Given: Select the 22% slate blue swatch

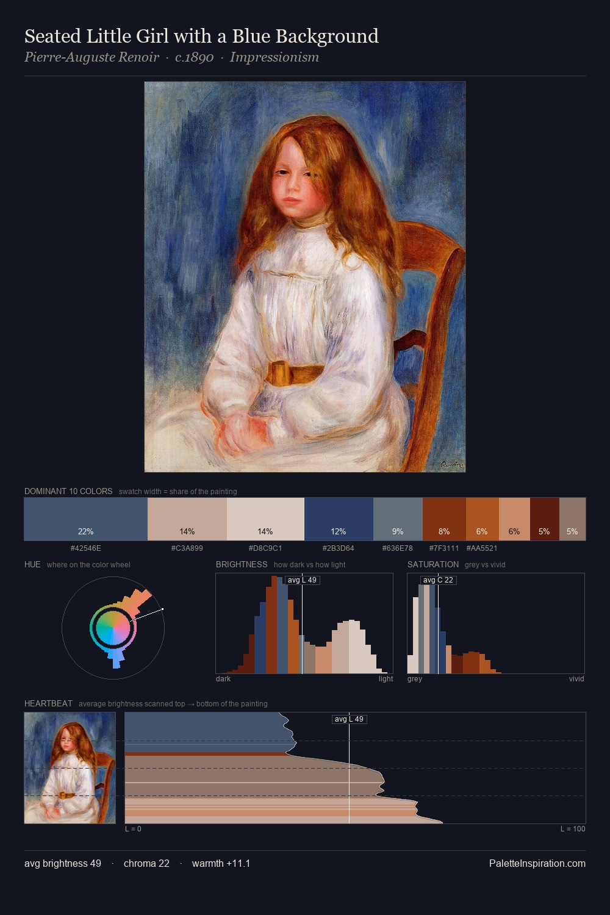Looking at the screenshot, I should 86,519.
